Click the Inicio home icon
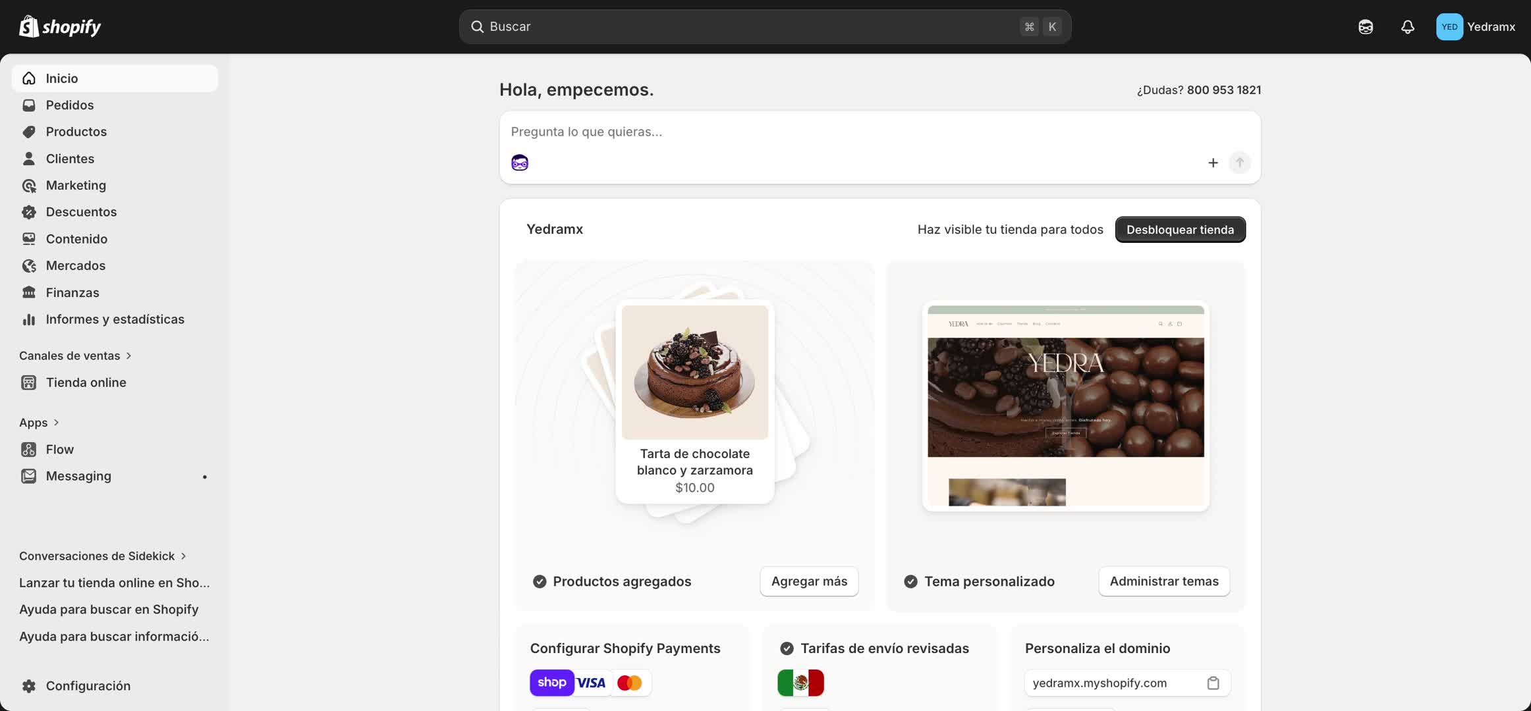Screen dimensions: 1531x711 pyautogui.click(x=29, y=78)
